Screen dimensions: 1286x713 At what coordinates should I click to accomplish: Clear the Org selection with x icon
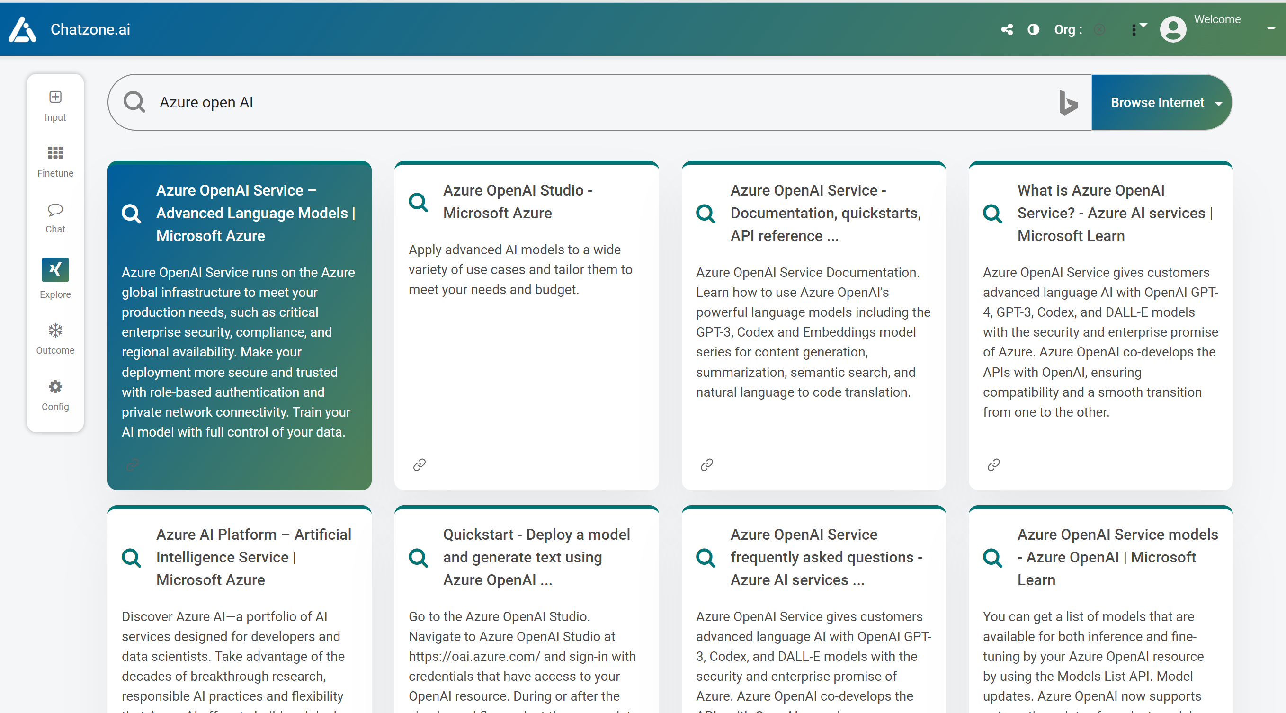coord(1099,29)
